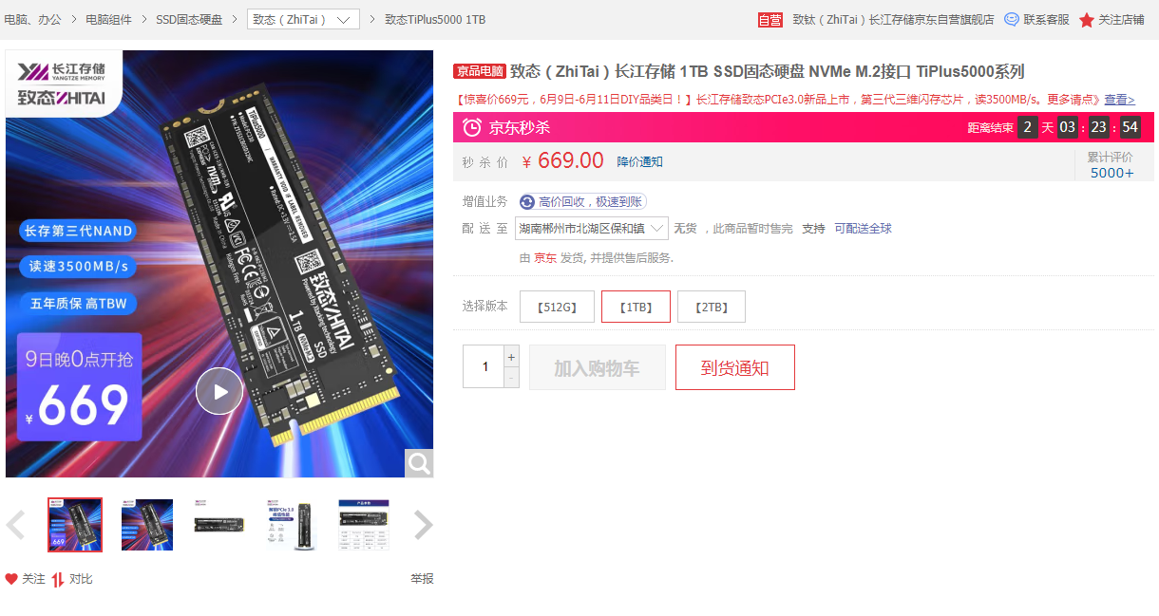Select the third product thumbnail image
The image size is (1159, 616).
tap(219, 525)
